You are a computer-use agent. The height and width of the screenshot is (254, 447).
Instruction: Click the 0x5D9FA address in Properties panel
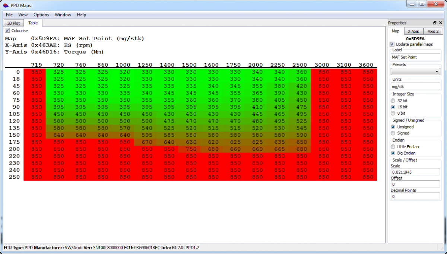tap(415, 38)
